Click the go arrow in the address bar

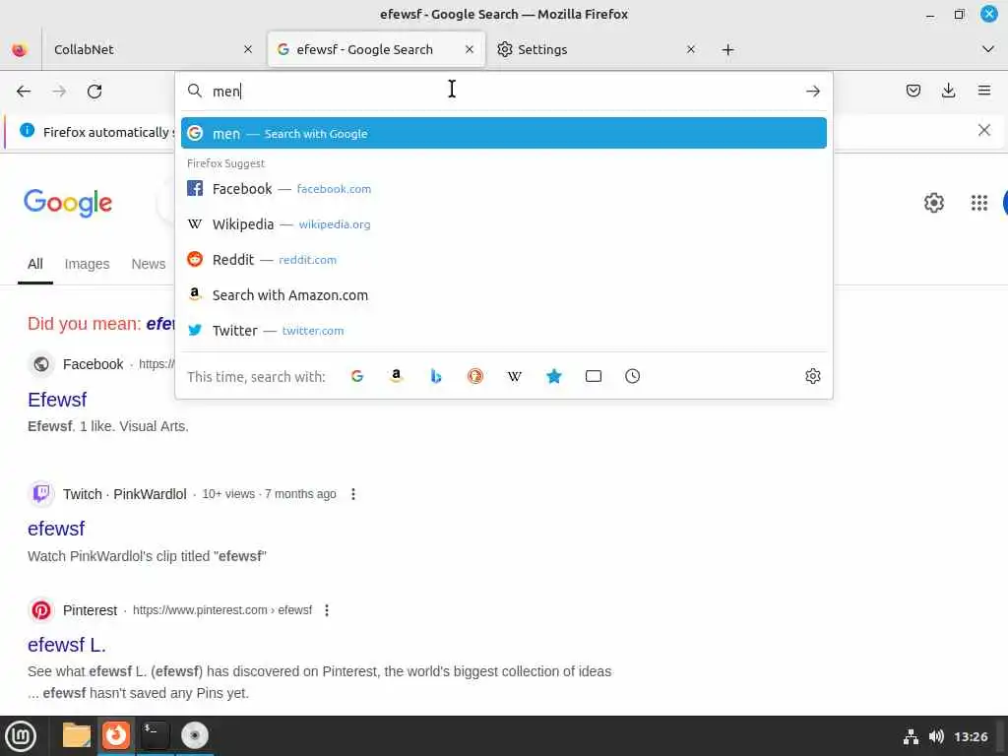pyautogui.click(x=812, y=92)
